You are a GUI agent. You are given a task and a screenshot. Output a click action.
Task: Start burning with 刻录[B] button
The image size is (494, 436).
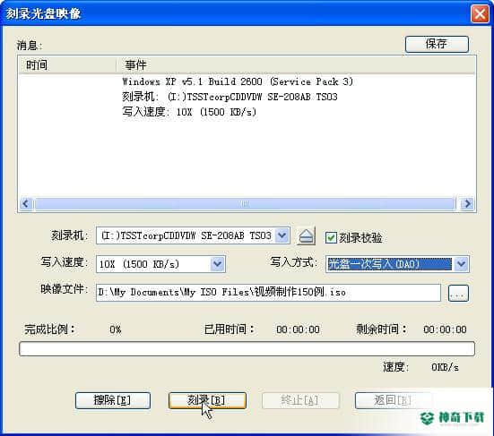pyautogui.click(x=207, y=400)
